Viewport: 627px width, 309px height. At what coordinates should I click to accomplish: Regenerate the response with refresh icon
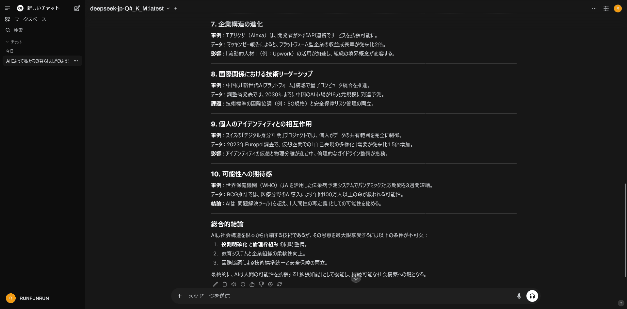point(280,284)
